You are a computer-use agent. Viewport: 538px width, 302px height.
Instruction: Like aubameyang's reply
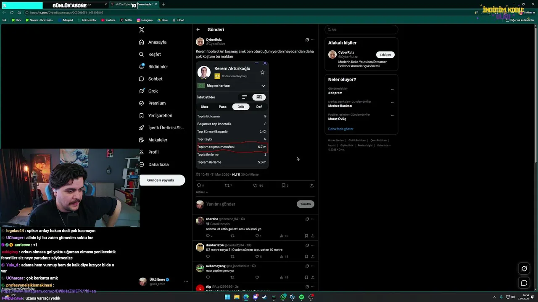[257, 277]
